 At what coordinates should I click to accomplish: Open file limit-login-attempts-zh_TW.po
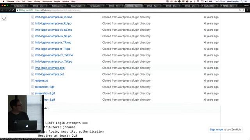click(54, 61)
